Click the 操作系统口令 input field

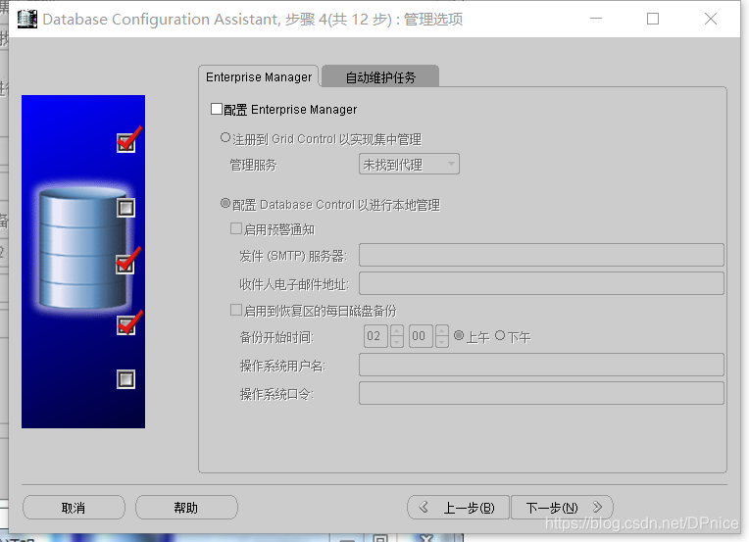(x=541, y=393)
